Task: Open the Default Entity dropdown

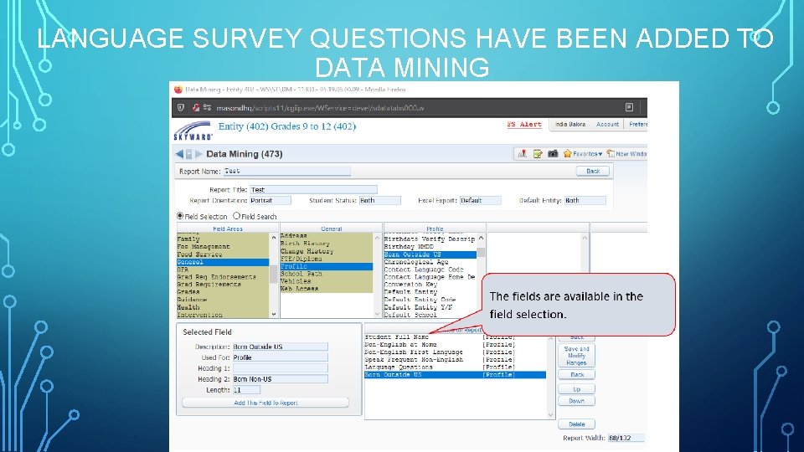Action: [x=585, y=200]
